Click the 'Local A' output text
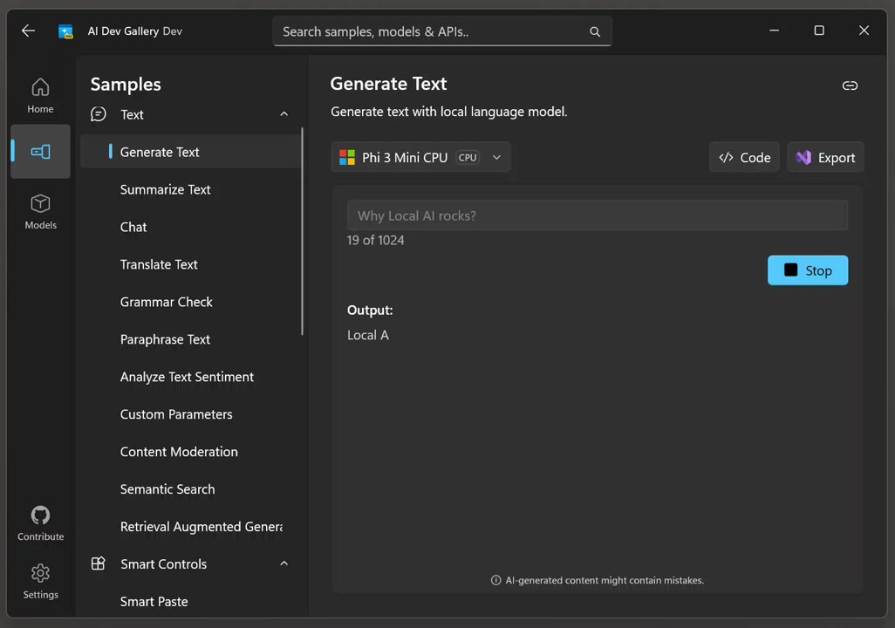Viewport: 895px width, 628px height. [x=368, y=335]
